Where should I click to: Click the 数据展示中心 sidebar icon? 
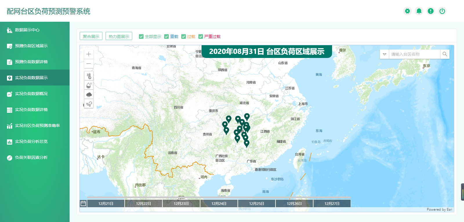pos(9,30)
